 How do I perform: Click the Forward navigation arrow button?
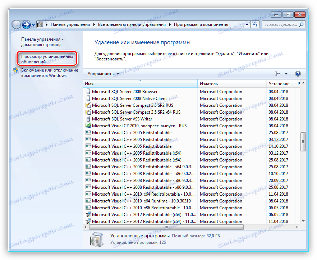26,25
